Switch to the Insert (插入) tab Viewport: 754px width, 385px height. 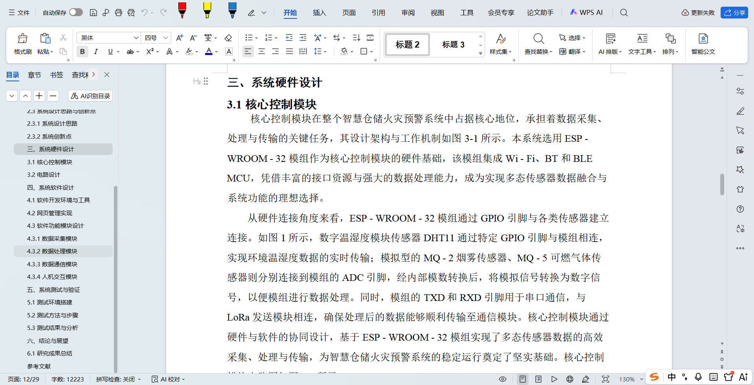pos(319,13)
